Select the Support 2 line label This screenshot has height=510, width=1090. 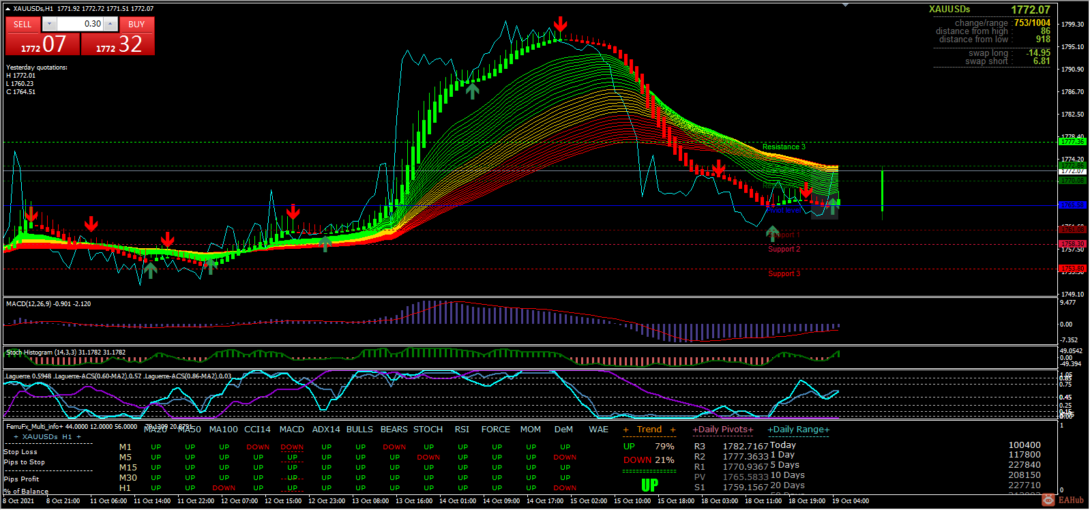pos(784,250)
